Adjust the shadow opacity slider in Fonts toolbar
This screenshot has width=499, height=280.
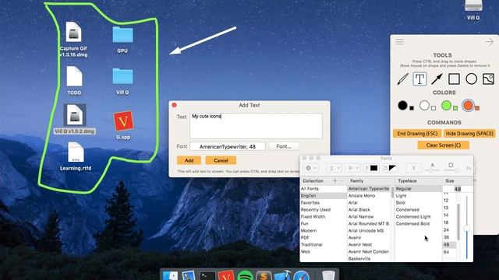coord(432,170)
